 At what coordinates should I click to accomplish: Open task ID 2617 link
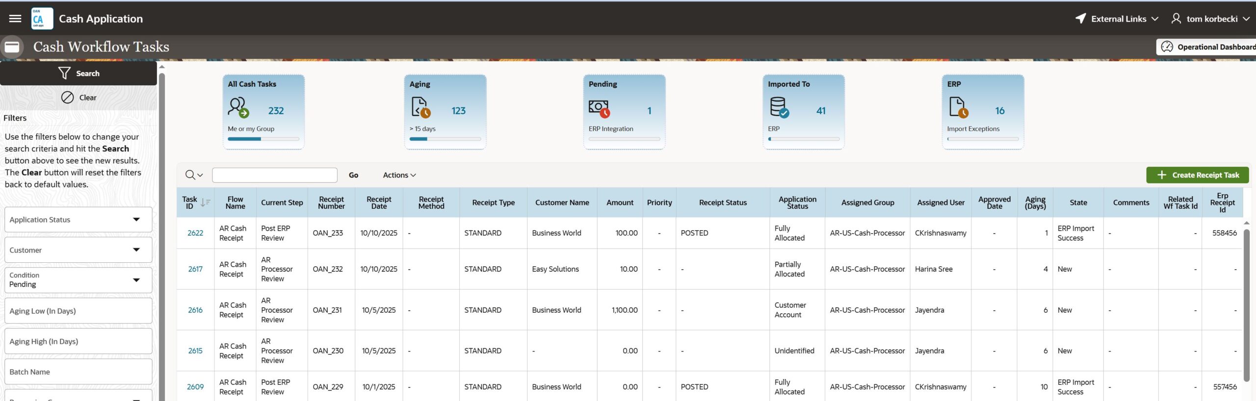[195, 269]
